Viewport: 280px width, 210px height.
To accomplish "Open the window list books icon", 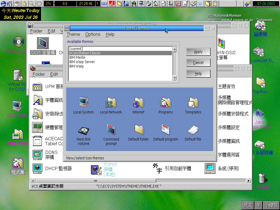I will point(17,4).
